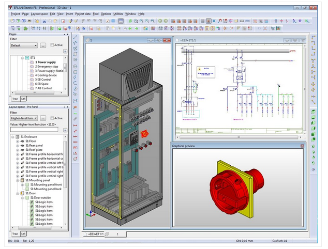Select the '2 Emergency stop' page

[x=47, y=67]
